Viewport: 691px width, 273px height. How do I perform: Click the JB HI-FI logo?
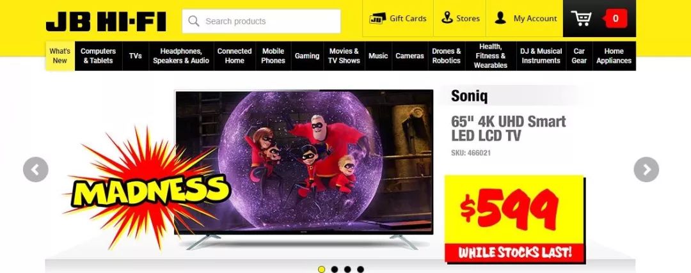click(x=106, y=22)
